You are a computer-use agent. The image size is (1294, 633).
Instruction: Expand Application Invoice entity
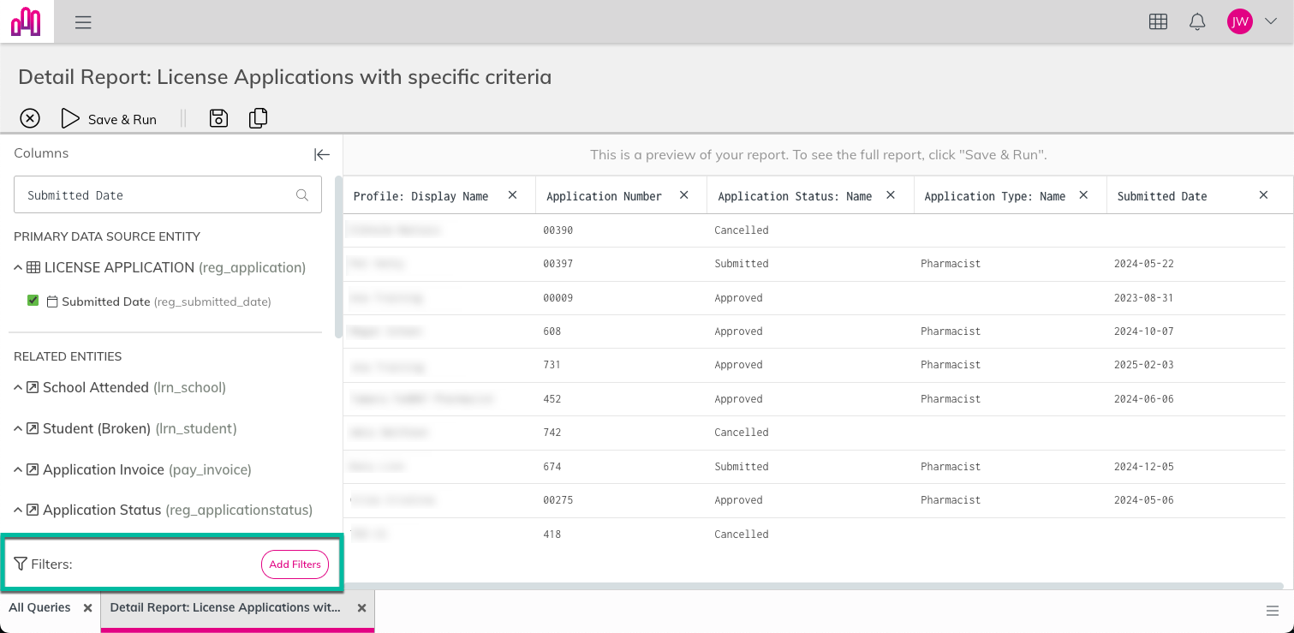pyautogui.click(x=18, y=470)
